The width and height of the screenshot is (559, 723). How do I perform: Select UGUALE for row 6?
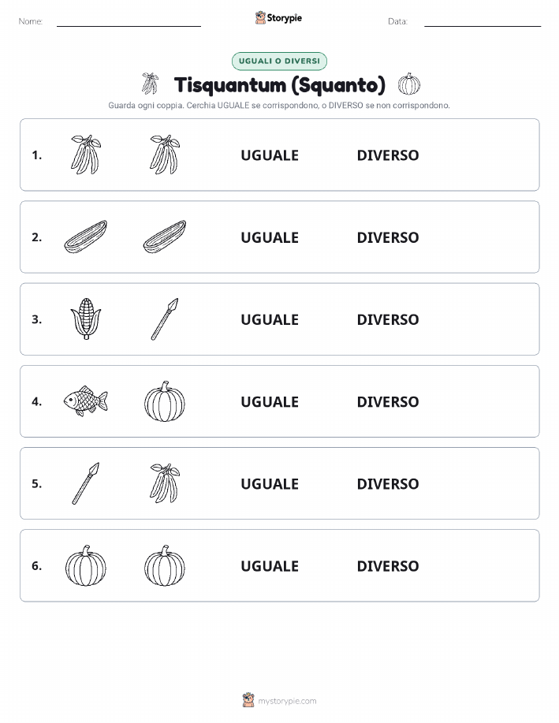pos(270,566)
